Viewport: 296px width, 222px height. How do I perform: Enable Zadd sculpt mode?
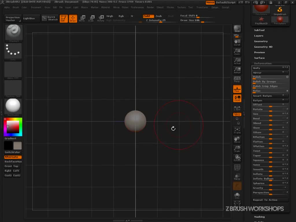click(x=148, y=16)
